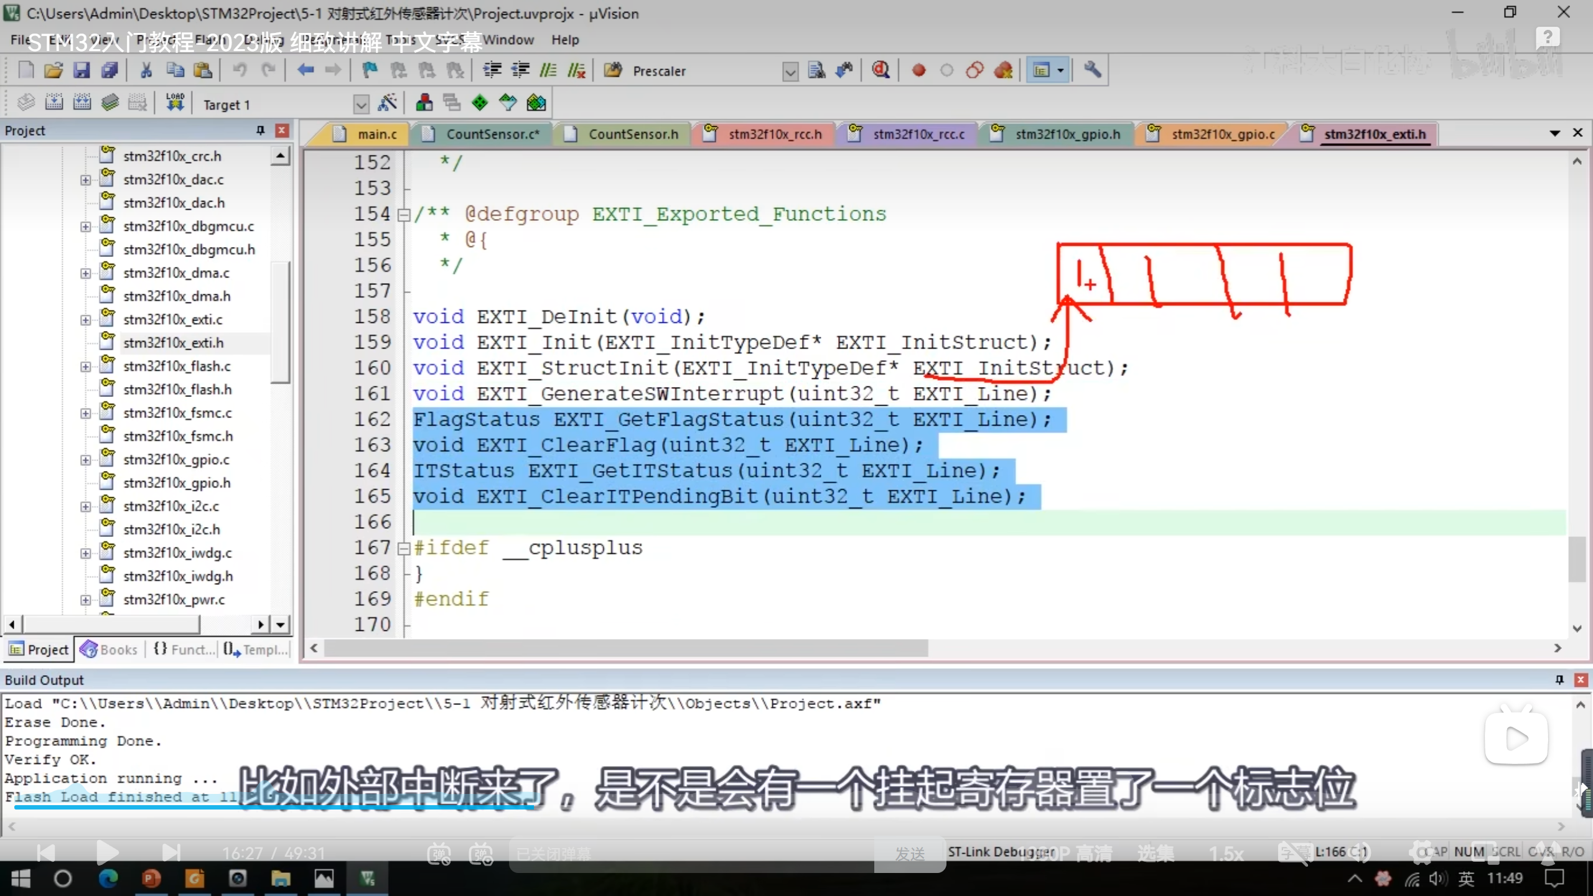
Task: Switch to the main.c tab
Action: (376, 134)
